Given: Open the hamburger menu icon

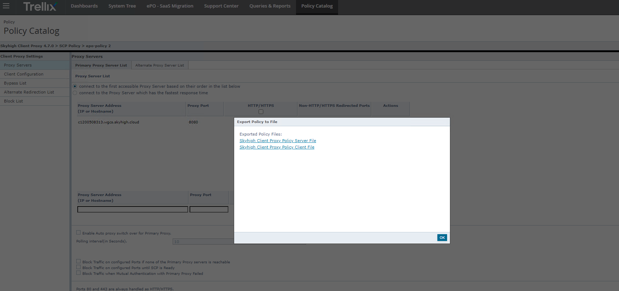Looking at the screenshot, I should coord(6,6).
